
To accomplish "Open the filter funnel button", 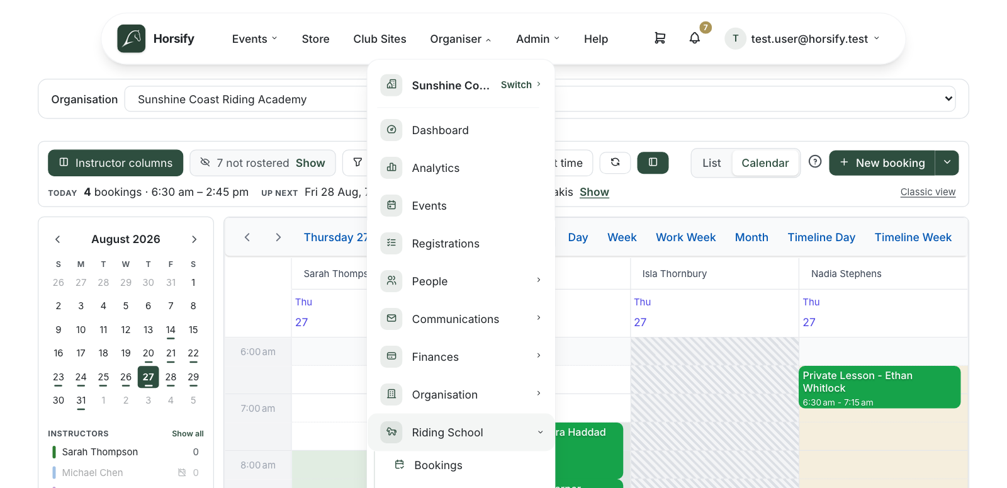I will click(357, 162).
